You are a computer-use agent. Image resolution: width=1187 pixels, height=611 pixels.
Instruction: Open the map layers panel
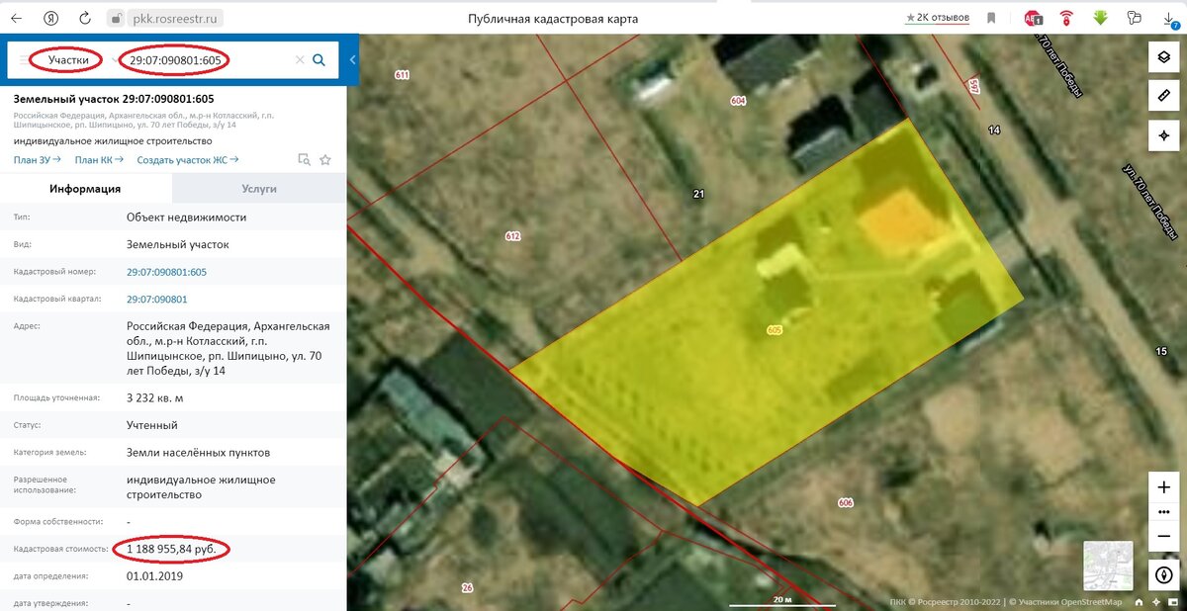[1163, 56]
